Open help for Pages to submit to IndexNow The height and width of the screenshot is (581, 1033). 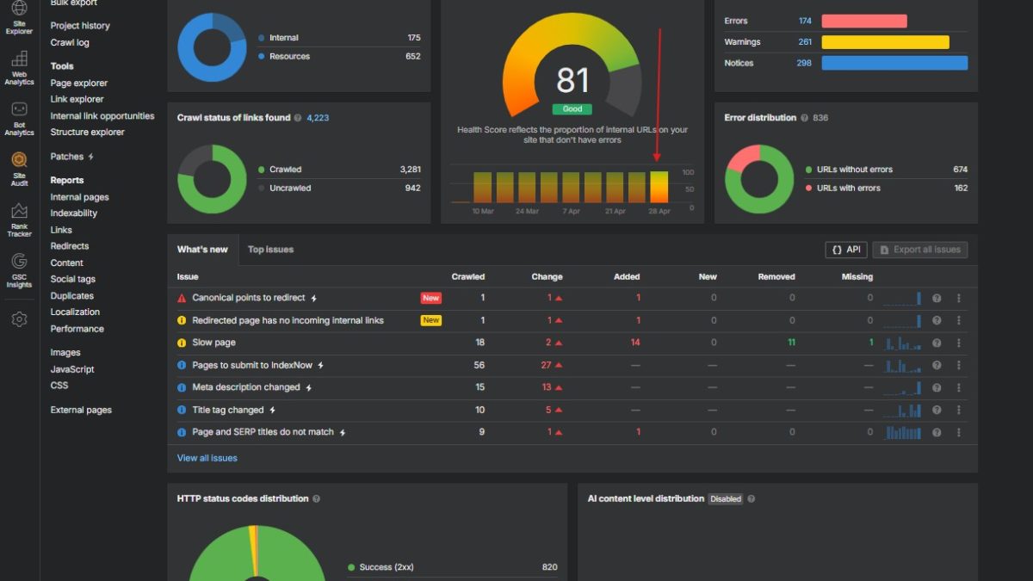click(x=937, y=365)
